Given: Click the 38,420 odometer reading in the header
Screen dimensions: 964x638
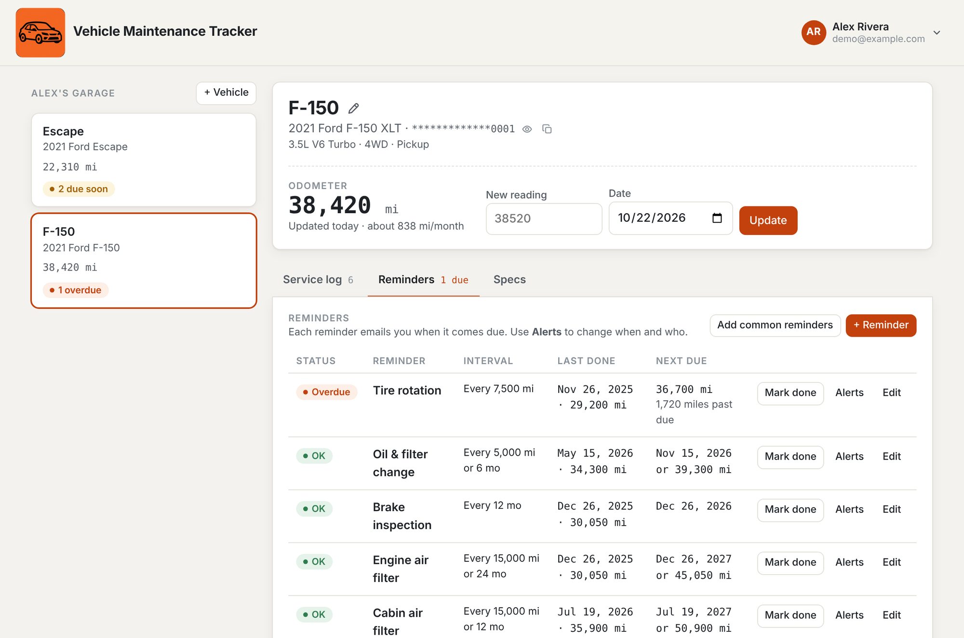Looking at the screenshot, I should pos(330,206).
